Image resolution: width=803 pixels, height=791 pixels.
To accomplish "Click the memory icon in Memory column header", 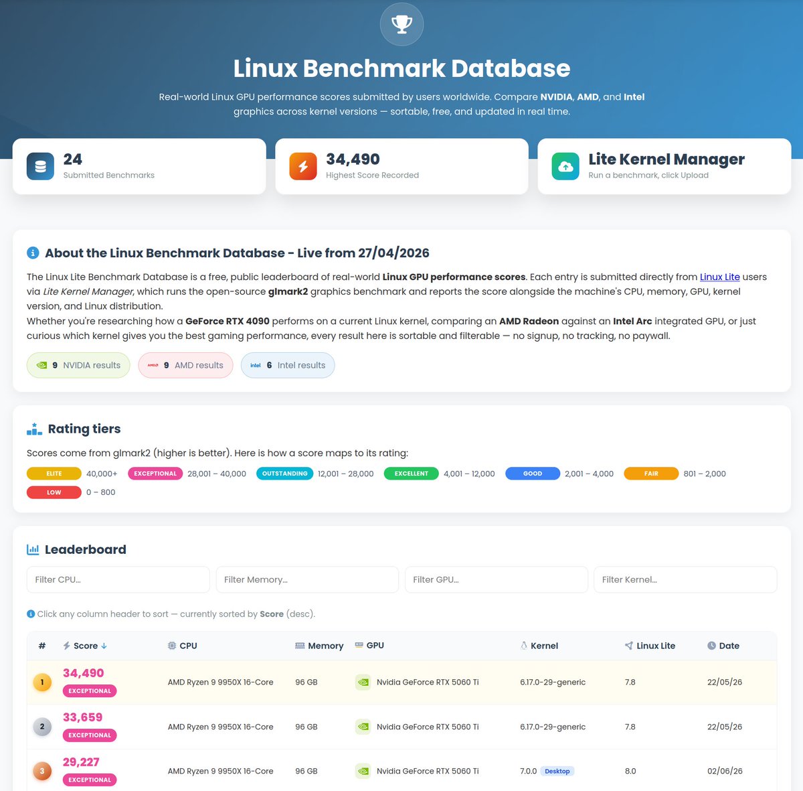I will tap(300, 646).
